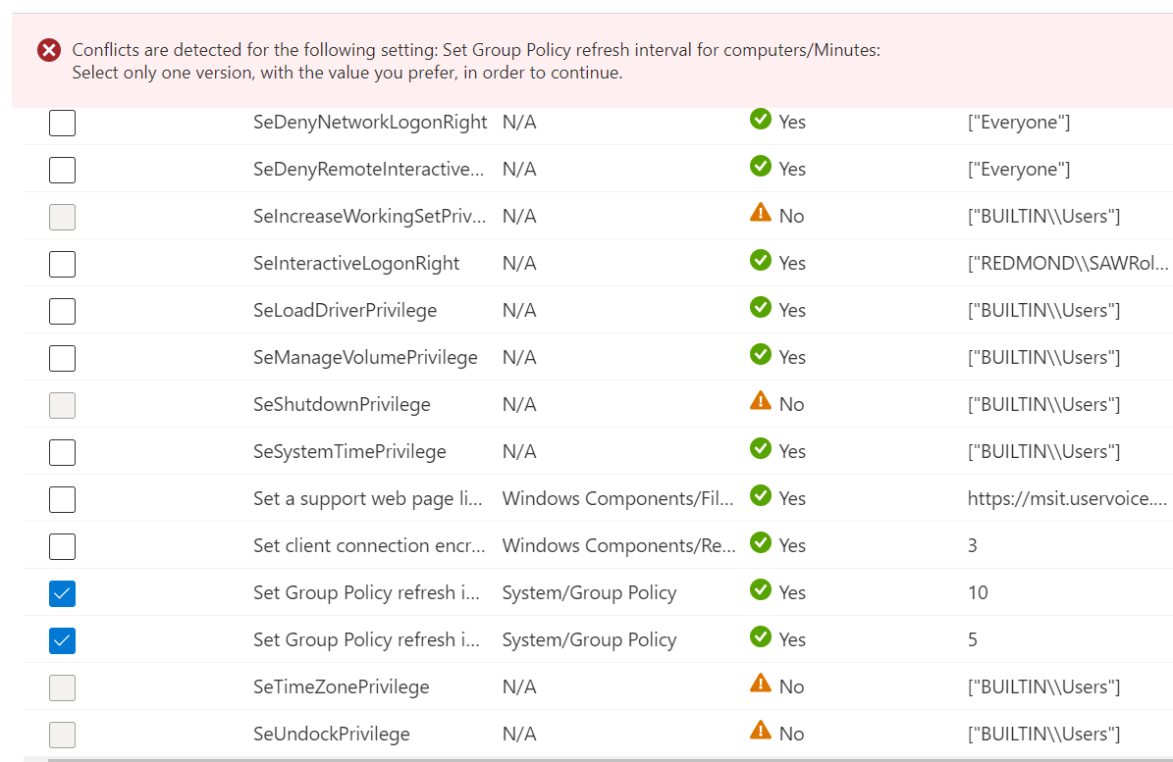
Task: Click the SeManageVolumePrivilege setting name
Action: (365, 358)
